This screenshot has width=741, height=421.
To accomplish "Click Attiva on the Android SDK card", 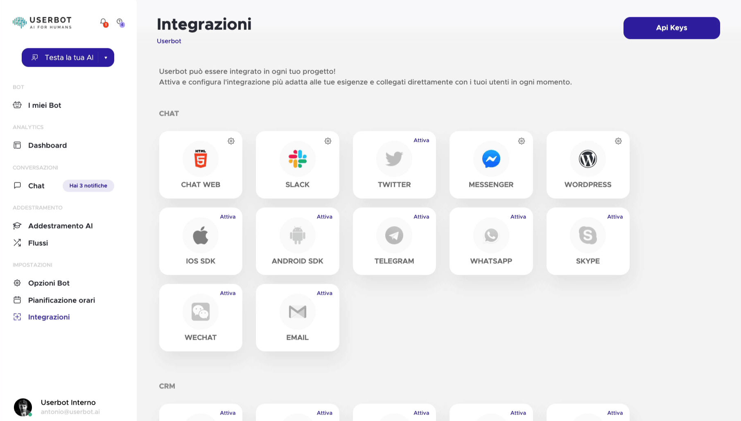I will [325, 217].
